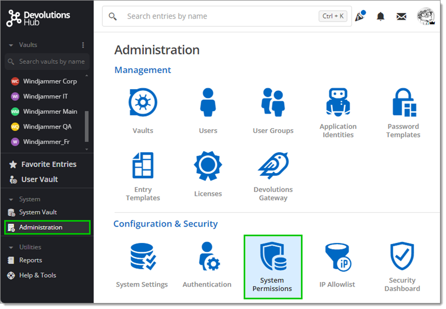Click the Administration page title
The height and width of the screenshot is (309, 446).
point(157,50)
